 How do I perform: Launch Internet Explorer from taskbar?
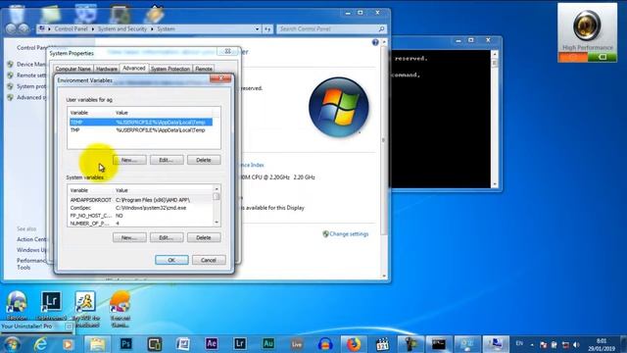click(x=40, y=344)
